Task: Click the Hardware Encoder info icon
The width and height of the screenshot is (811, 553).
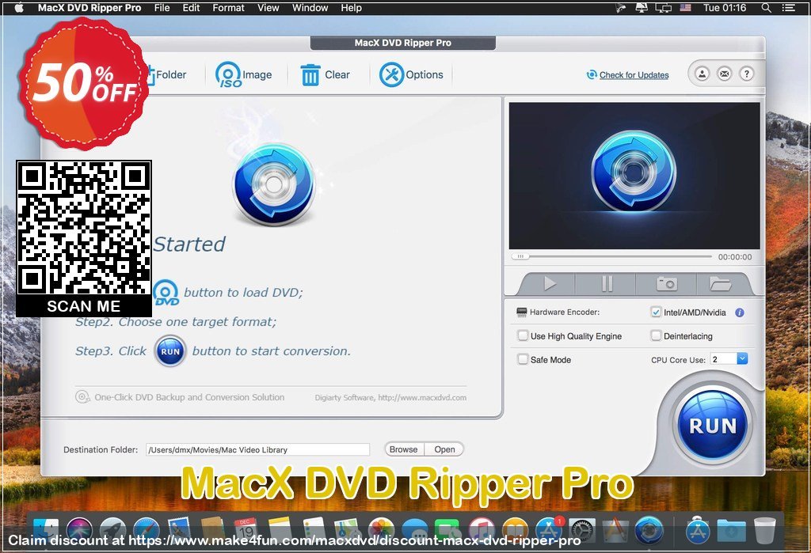Action: coord(740,312)
